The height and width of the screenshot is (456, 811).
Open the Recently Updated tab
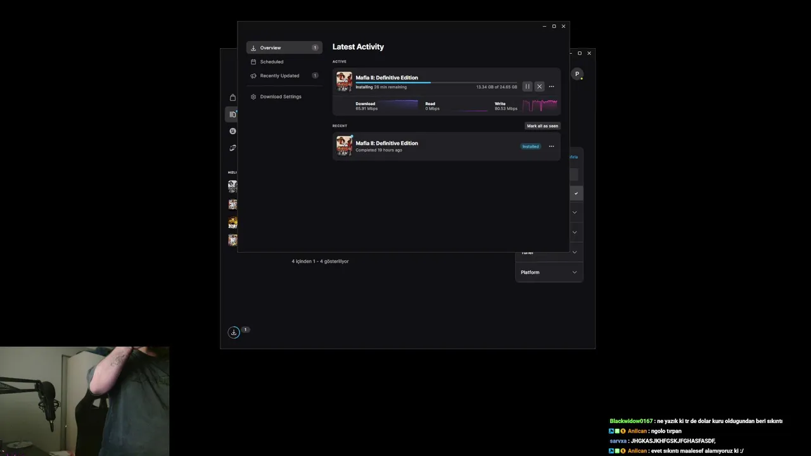pos(284,75)
